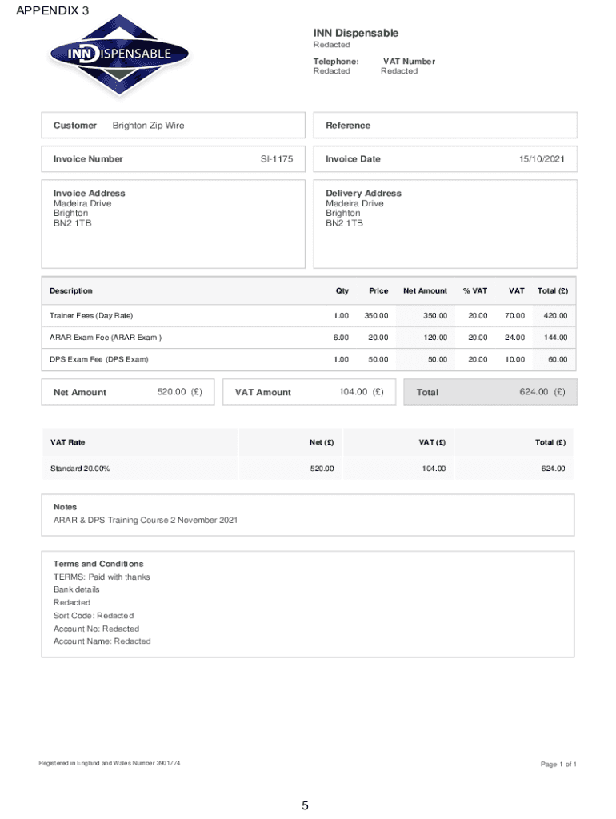Click the grey Total 624.00 summary box

coord(490,392)
